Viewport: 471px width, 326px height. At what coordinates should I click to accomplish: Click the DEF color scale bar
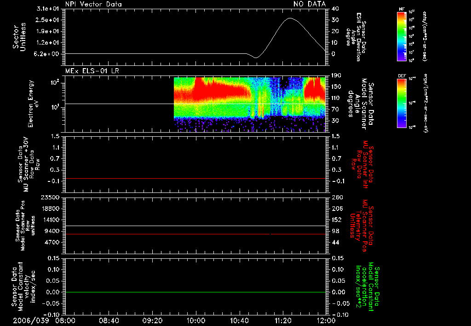tap(402, 103)
